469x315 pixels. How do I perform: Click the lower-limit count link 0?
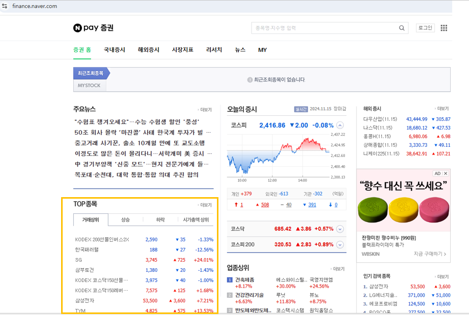[x=336, y=205]
